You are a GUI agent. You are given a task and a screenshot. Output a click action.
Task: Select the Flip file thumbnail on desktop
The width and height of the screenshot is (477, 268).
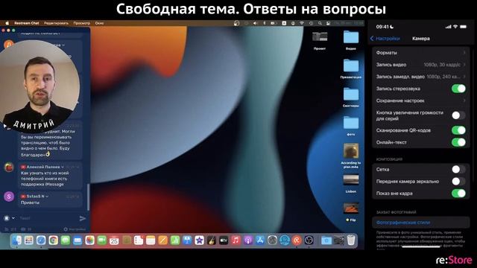[x=351, y=208]
